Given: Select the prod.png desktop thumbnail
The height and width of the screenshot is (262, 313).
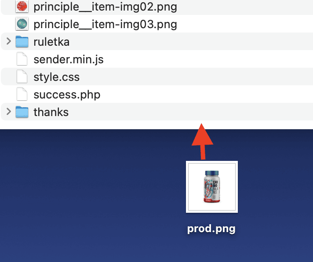Looking at the screenshot, I should pos(212,187).
